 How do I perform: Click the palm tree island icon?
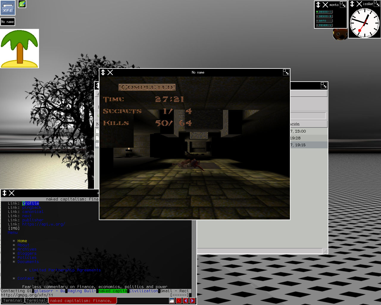[20, 49]
